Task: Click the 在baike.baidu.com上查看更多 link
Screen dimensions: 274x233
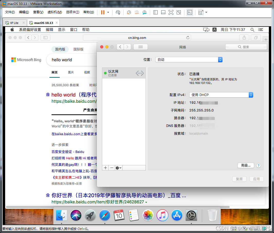Action: click(x=74, y=134)
